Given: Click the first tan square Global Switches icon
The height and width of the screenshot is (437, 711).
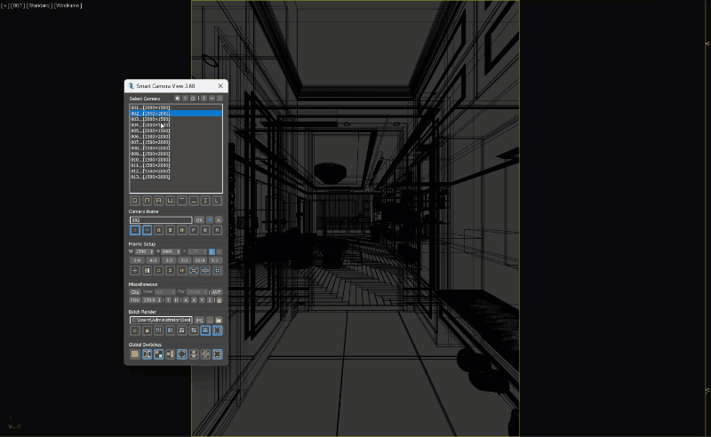Looking at the screenshot, I should (135, 354).
